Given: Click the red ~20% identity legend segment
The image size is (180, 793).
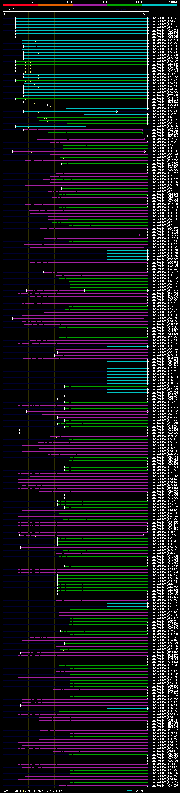Looking at the screenshot, I should (20, 5).
